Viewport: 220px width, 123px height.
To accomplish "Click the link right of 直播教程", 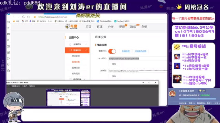I will point(141,51).
